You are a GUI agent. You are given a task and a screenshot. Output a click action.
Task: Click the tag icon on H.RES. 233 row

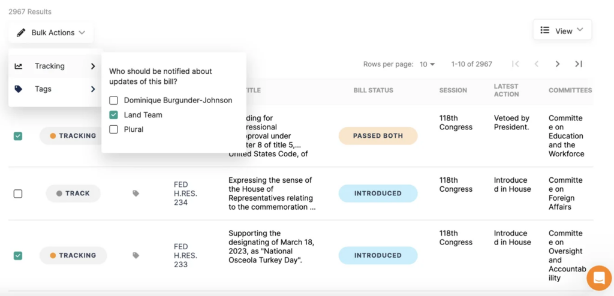136,255
